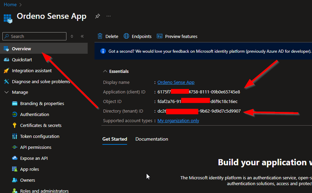Image resolution: width=312 pixels, height=193 pixels.
Task: Click the Object ID label
Action: 112,101
